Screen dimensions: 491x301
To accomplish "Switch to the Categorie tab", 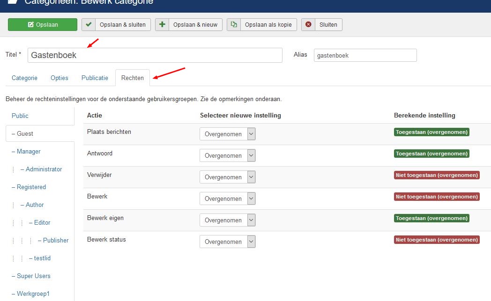I will click(24, 78).
